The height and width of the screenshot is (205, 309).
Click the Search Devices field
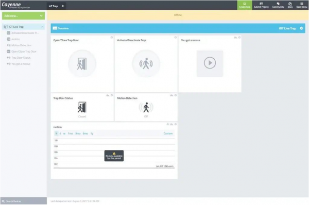(x=24, y=201)
